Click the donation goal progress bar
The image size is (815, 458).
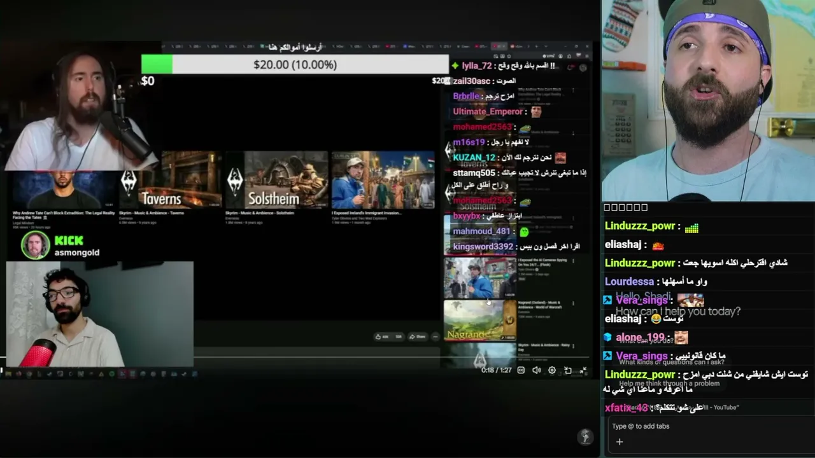click(x=295, y=64)
